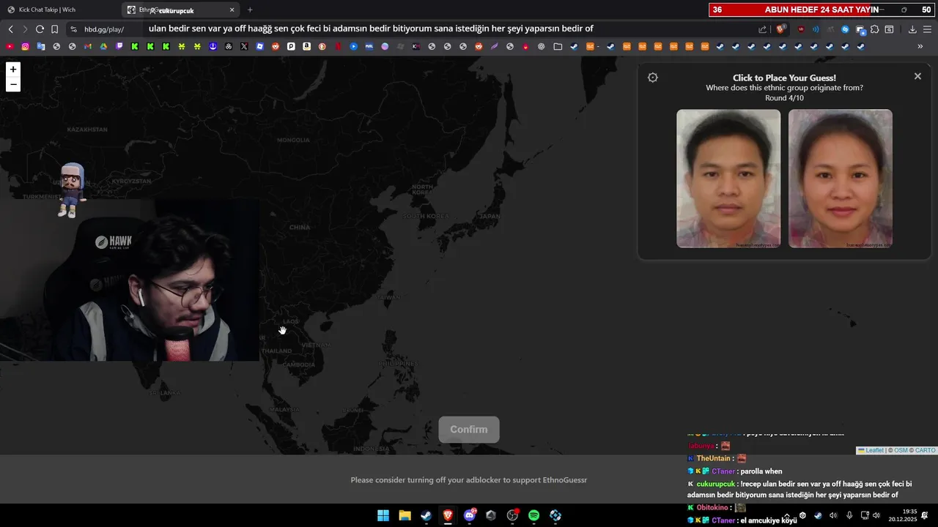Place guess on Vietnam label

point(315,345)
